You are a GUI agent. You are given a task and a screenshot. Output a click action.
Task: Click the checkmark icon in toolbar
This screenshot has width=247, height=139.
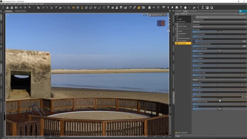[194, 7]
